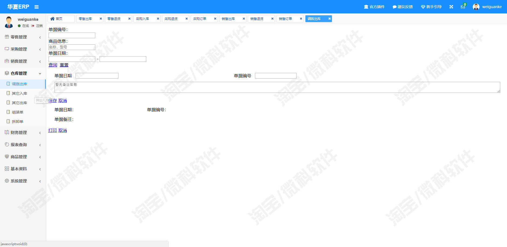
Task: Click 取消 next to 保存
Action: 63,101
